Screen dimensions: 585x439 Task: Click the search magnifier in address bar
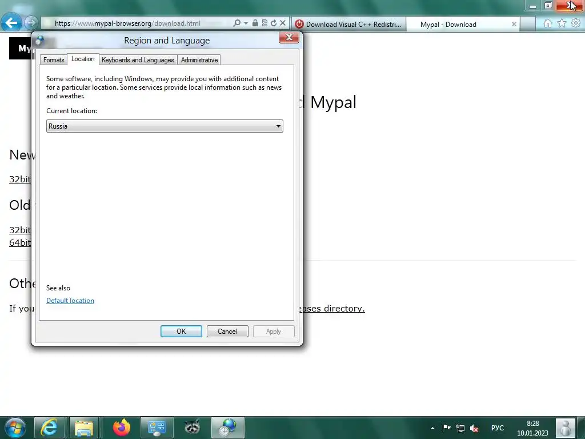tap(237, 23)
